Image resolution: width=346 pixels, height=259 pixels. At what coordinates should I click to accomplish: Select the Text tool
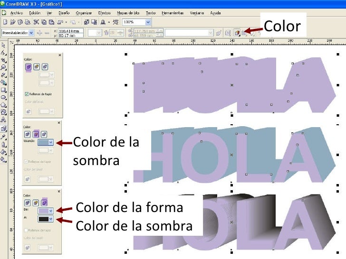click(3, 120)
